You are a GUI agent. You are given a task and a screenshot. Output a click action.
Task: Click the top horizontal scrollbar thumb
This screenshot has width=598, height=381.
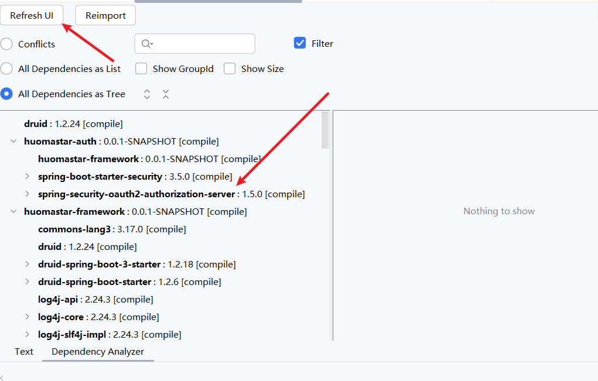point(218,1)
